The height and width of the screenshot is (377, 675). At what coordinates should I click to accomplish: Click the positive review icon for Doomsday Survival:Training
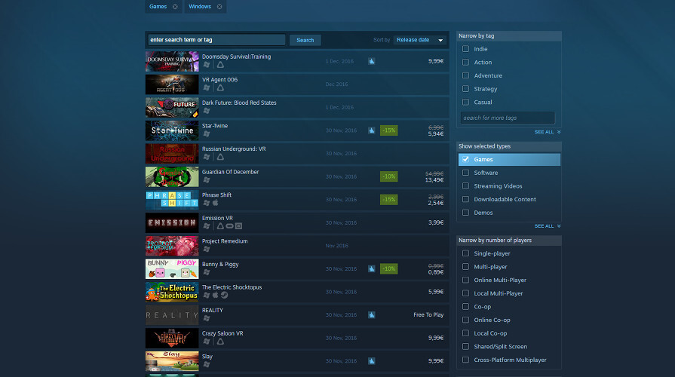[x=372, y=61]
